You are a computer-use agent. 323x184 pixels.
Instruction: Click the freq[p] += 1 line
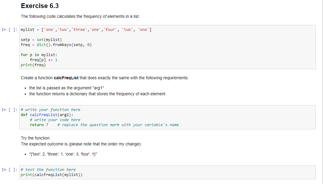(x=44, y=60)
